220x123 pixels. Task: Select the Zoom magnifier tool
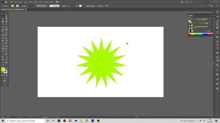tap(3, 65)
